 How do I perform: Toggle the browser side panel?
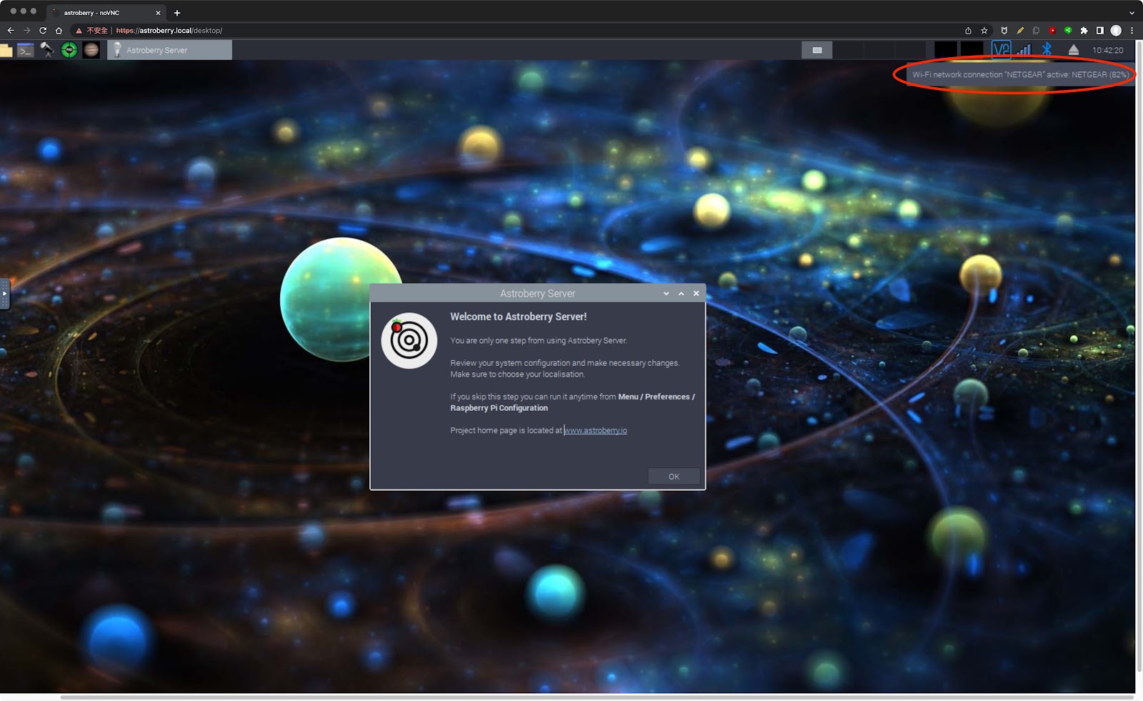tap(1100, 31)
